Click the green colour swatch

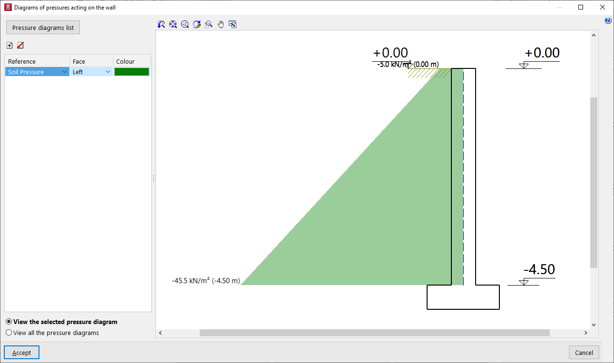coord(132,72)
